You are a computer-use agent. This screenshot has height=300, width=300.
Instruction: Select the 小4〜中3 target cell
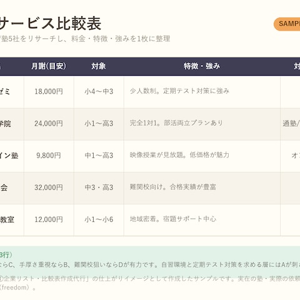click(99, 91)
